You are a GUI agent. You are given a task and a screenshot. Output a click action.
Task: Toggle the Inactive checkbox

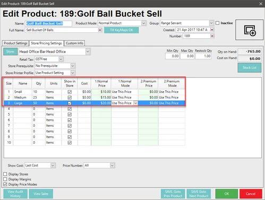click(218, 23)
